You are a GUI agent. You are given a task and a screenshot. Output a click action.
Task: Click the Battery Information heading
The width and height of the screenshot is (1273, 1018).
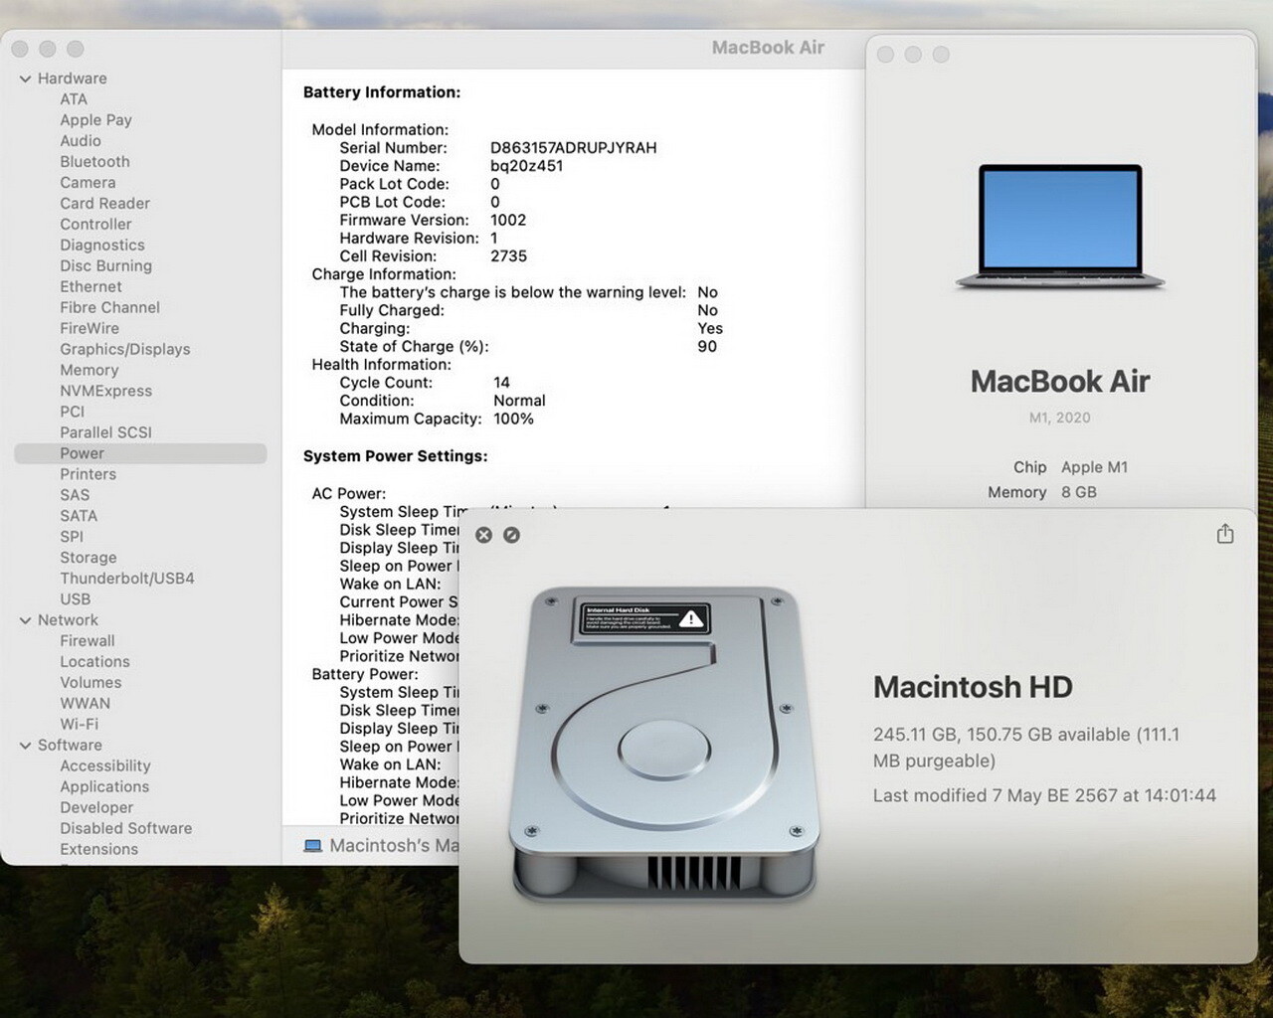[x=382, y=92]
